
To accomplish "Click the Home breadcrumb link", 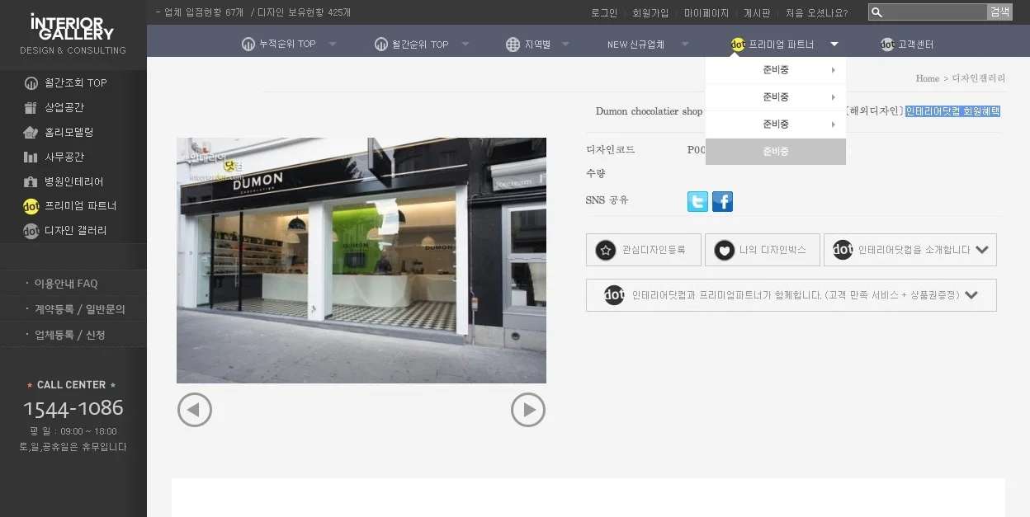I will pyautogui.click(x=928, y=78).
